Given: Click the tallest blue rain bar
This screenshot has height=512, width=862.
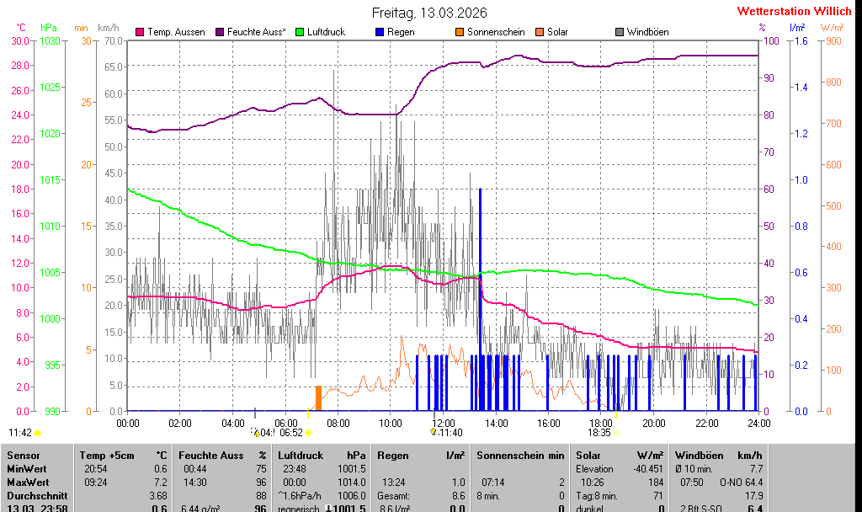Looking at the screenshot, I should (x=480, y=299).
